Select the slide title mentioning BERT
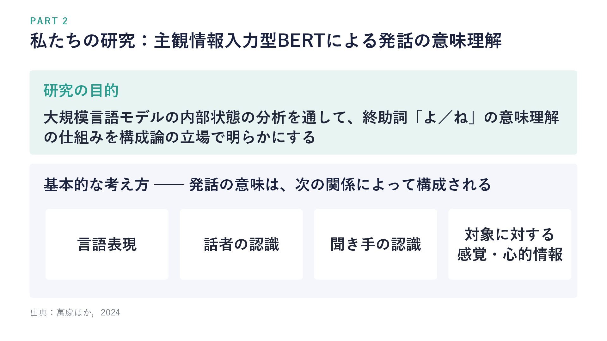The height and width of the screenshot is (341, 607). (x=266, y=41)
